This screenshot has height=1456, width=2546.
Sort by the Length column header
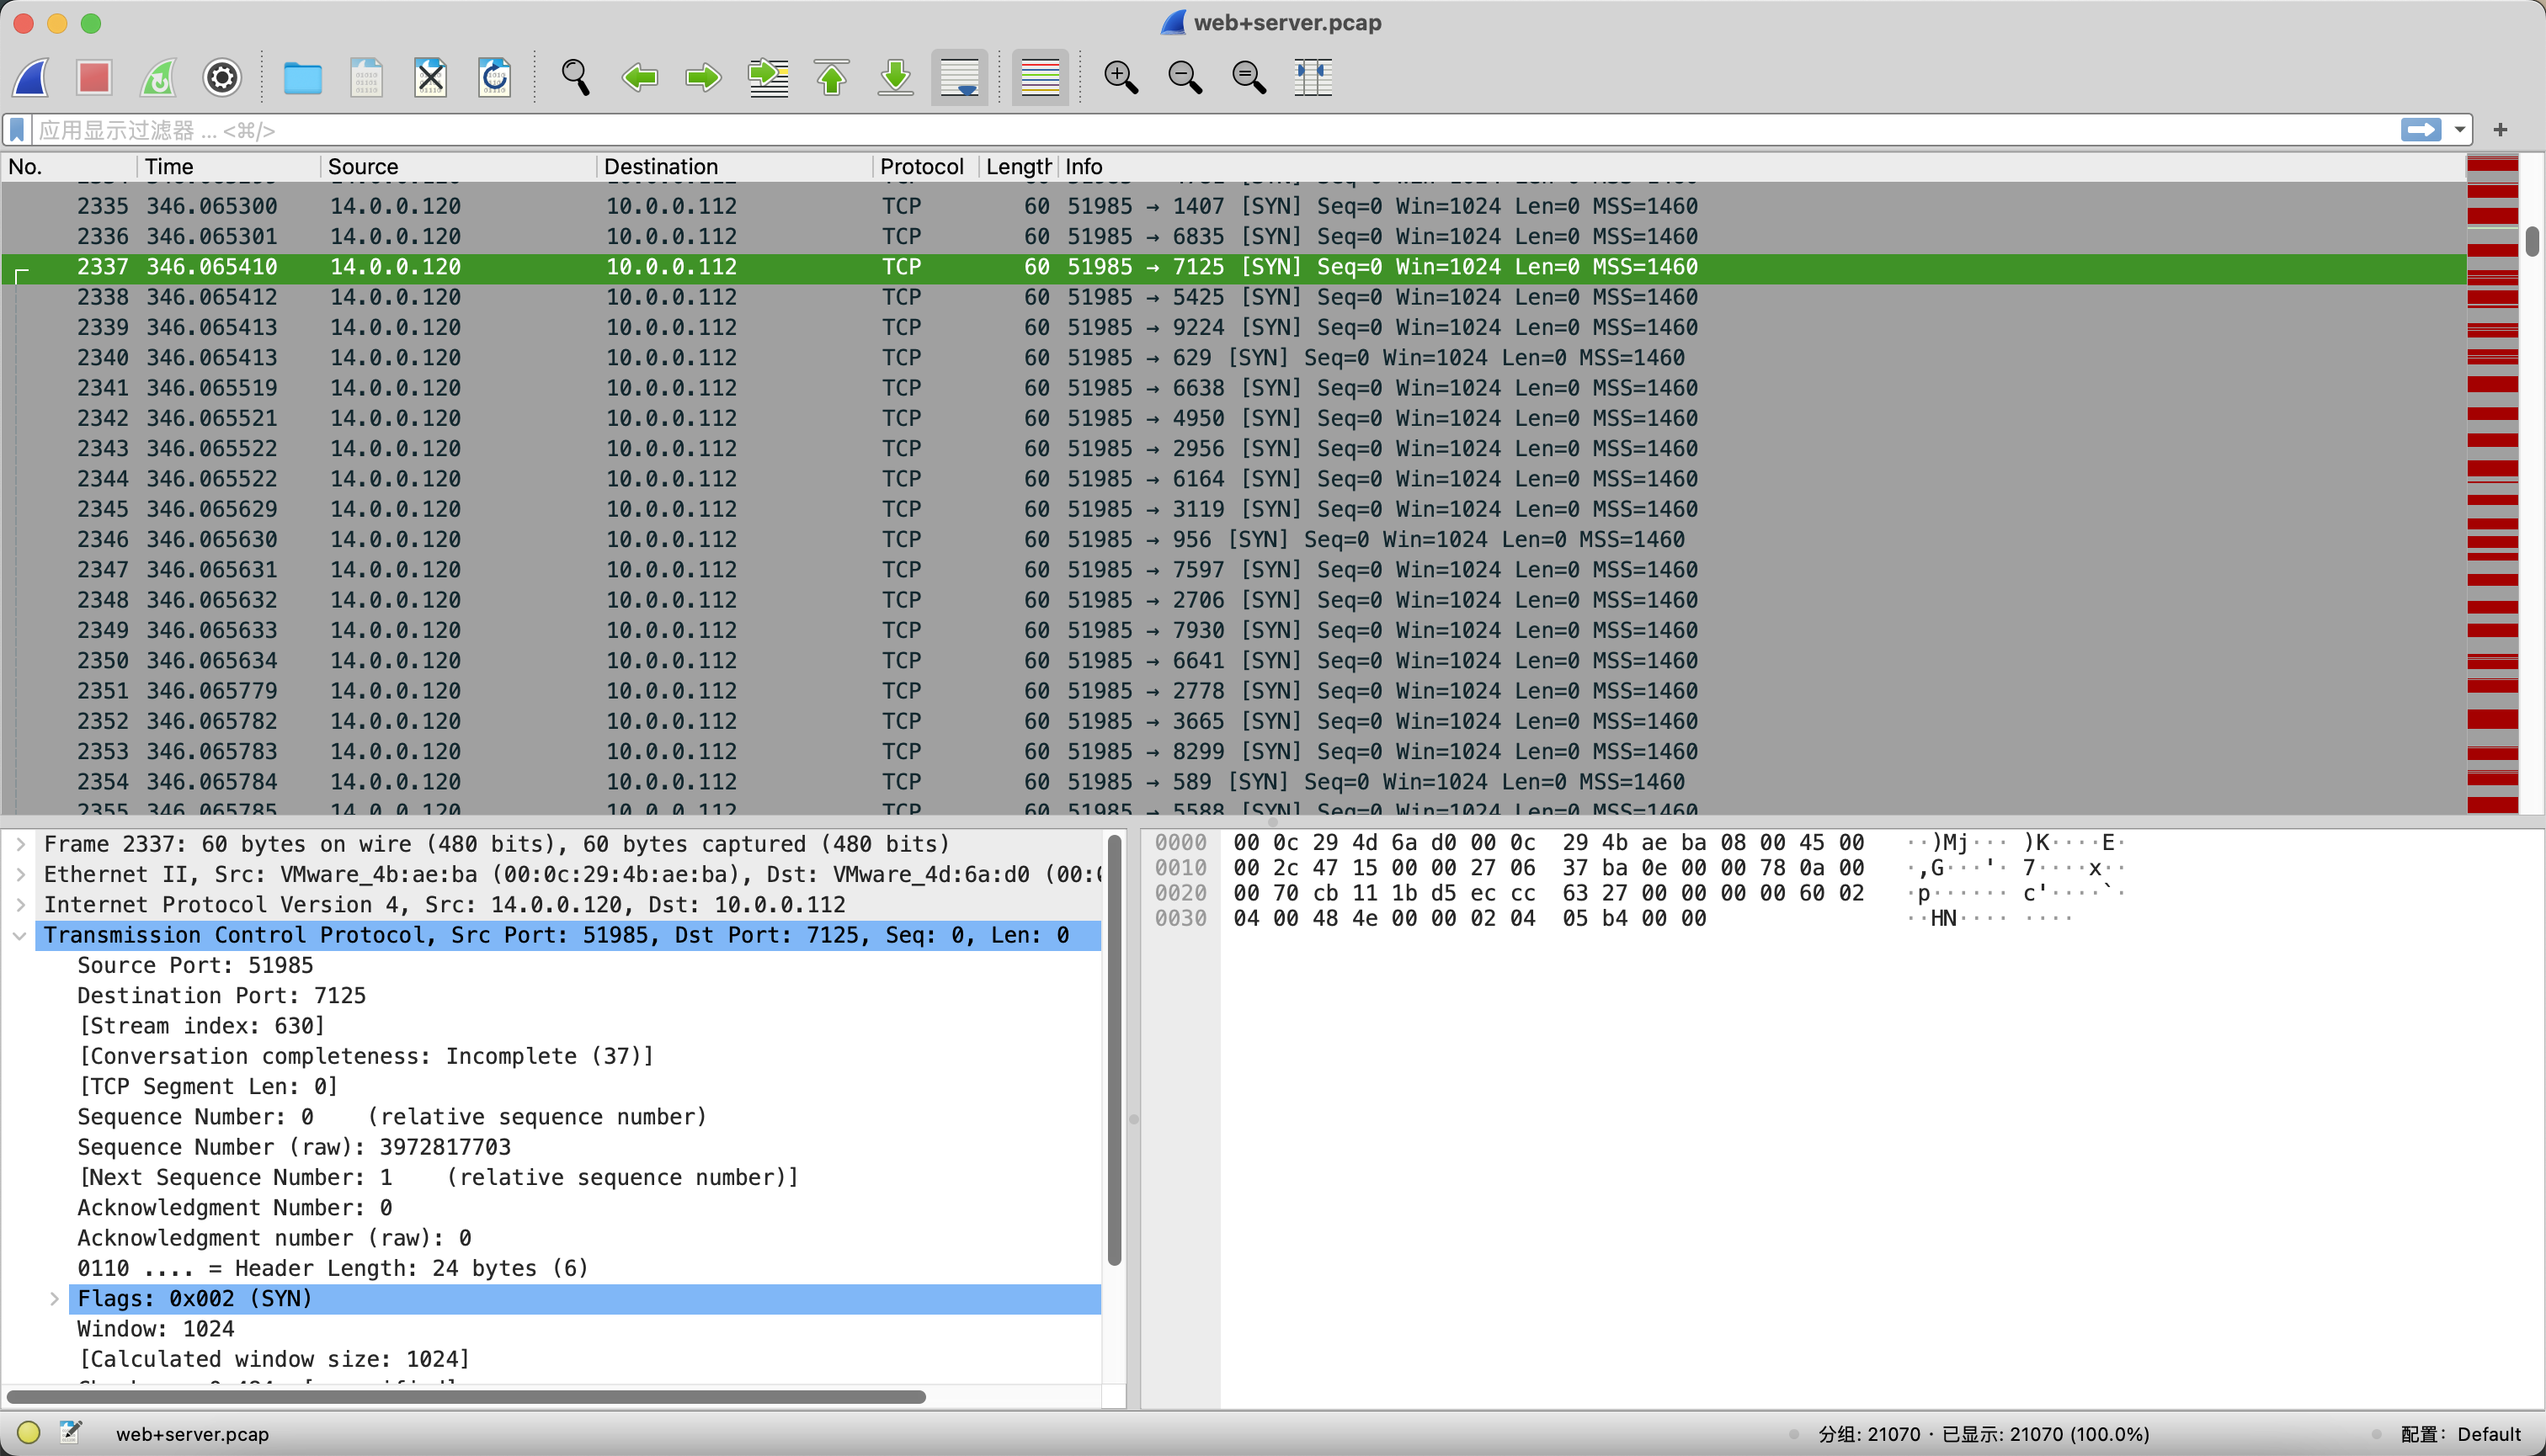(1017, 167)
